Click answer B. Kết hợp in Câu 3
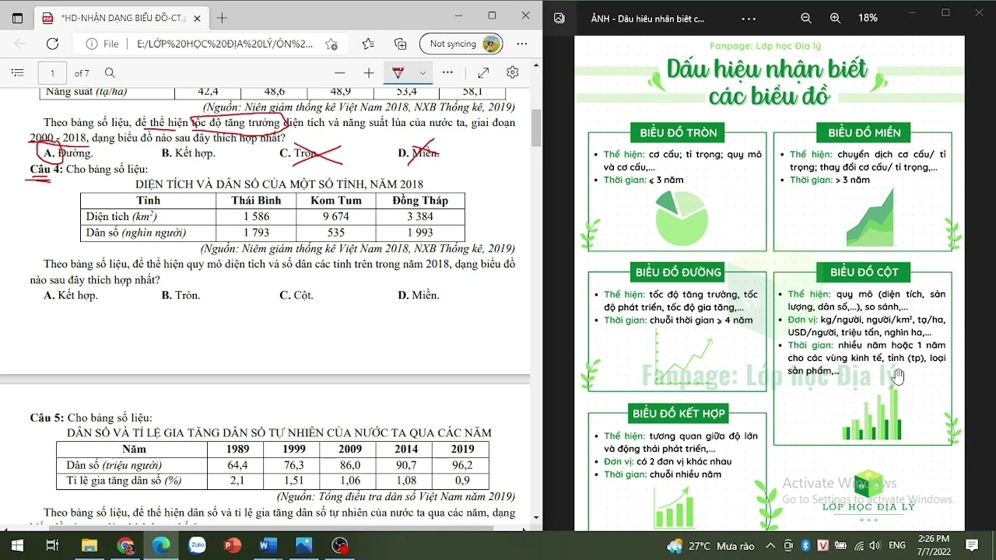The image size is (996, 560). pos(188,153)
